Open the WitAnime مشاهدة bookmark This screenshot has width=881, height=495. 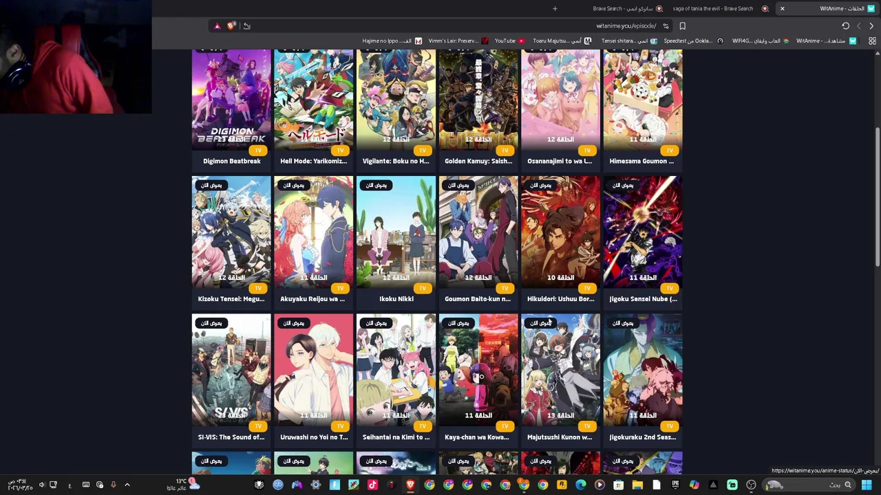click(827, 41)
